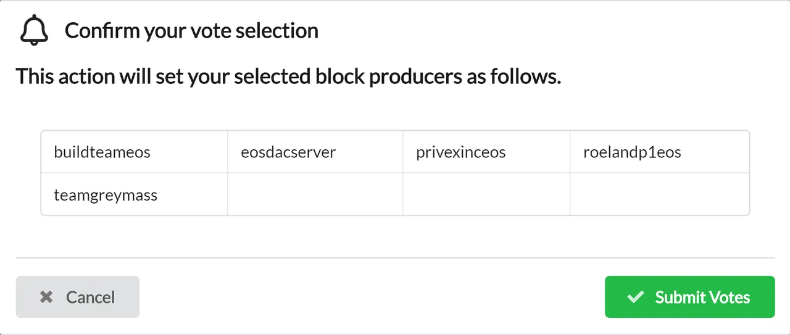
Task: Click the teamgreymass producer entry
Action: pyautogui.click(x=135, y=194)
